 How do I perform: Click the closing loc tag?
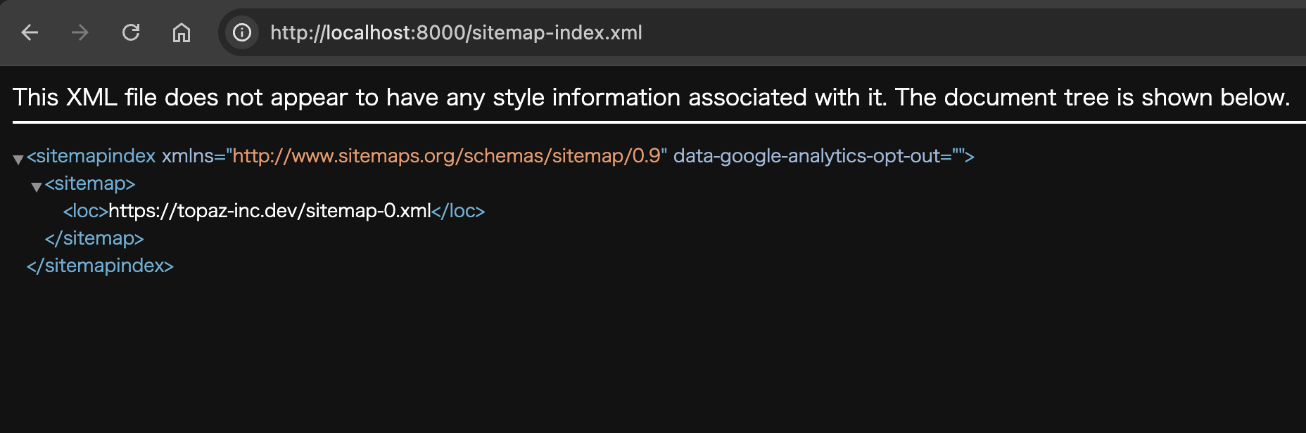pos(458,211)
